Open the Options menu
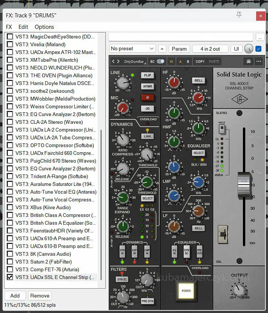The width and height of the screenshot is (268, 313). [44, 27]
